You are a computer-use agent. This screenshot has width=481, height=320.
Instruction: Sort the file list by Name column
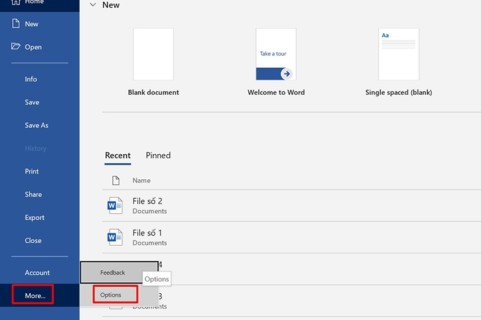pos(142,180)
